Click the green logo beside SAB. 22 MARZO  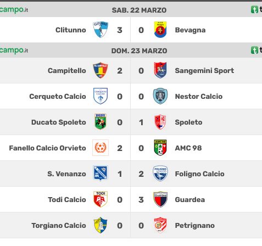pos(254,9)
